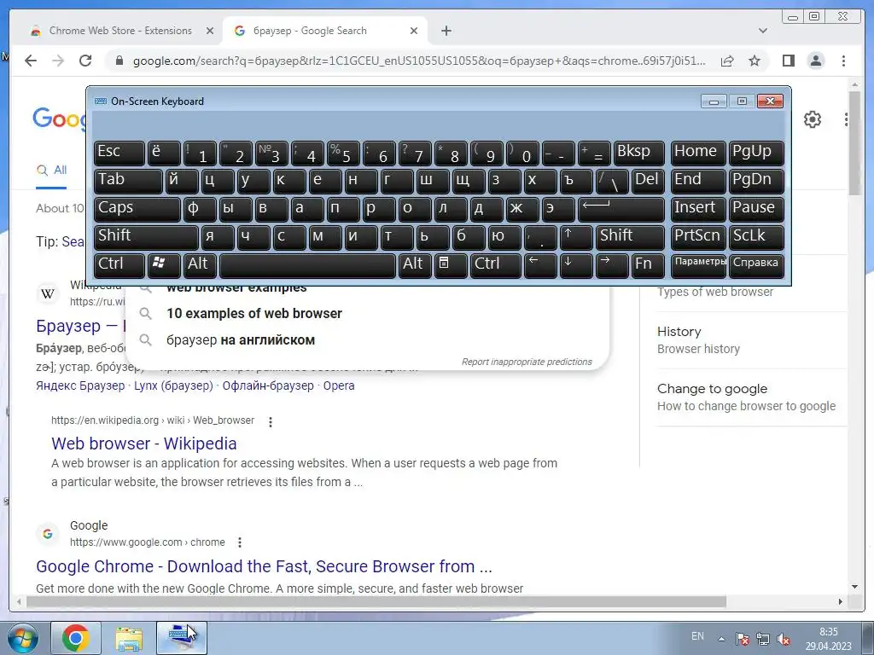The height and width of the screenshot is (655, 874).
Task: Click Report inappropriate predictions
Action: tap(527, 362)
